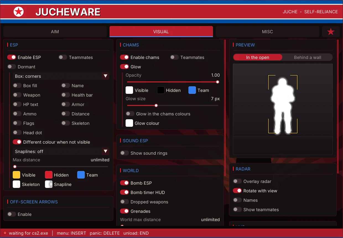
Task: Click the blue ESP Team colour swatch
Action: coord(81,175)
